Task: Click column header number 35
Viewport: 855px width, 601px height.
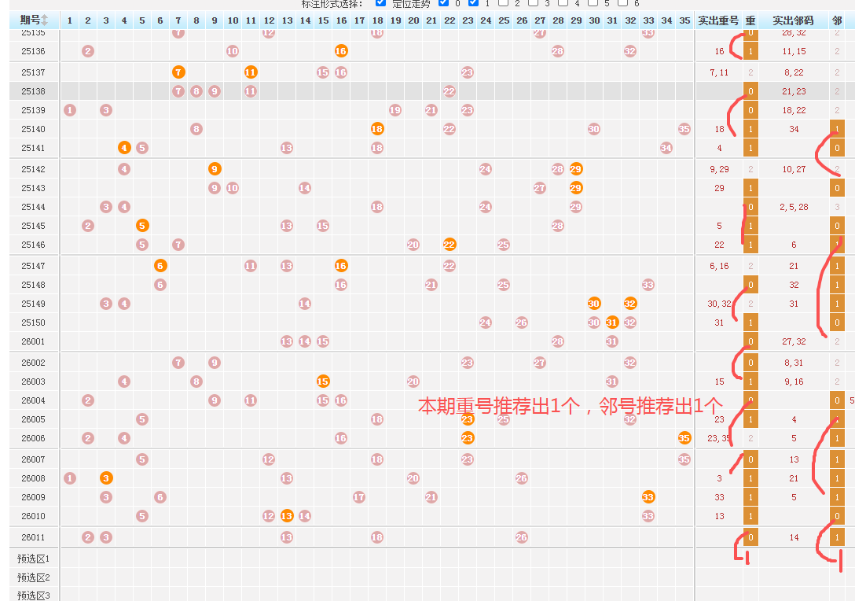Action: click(684, 20)
